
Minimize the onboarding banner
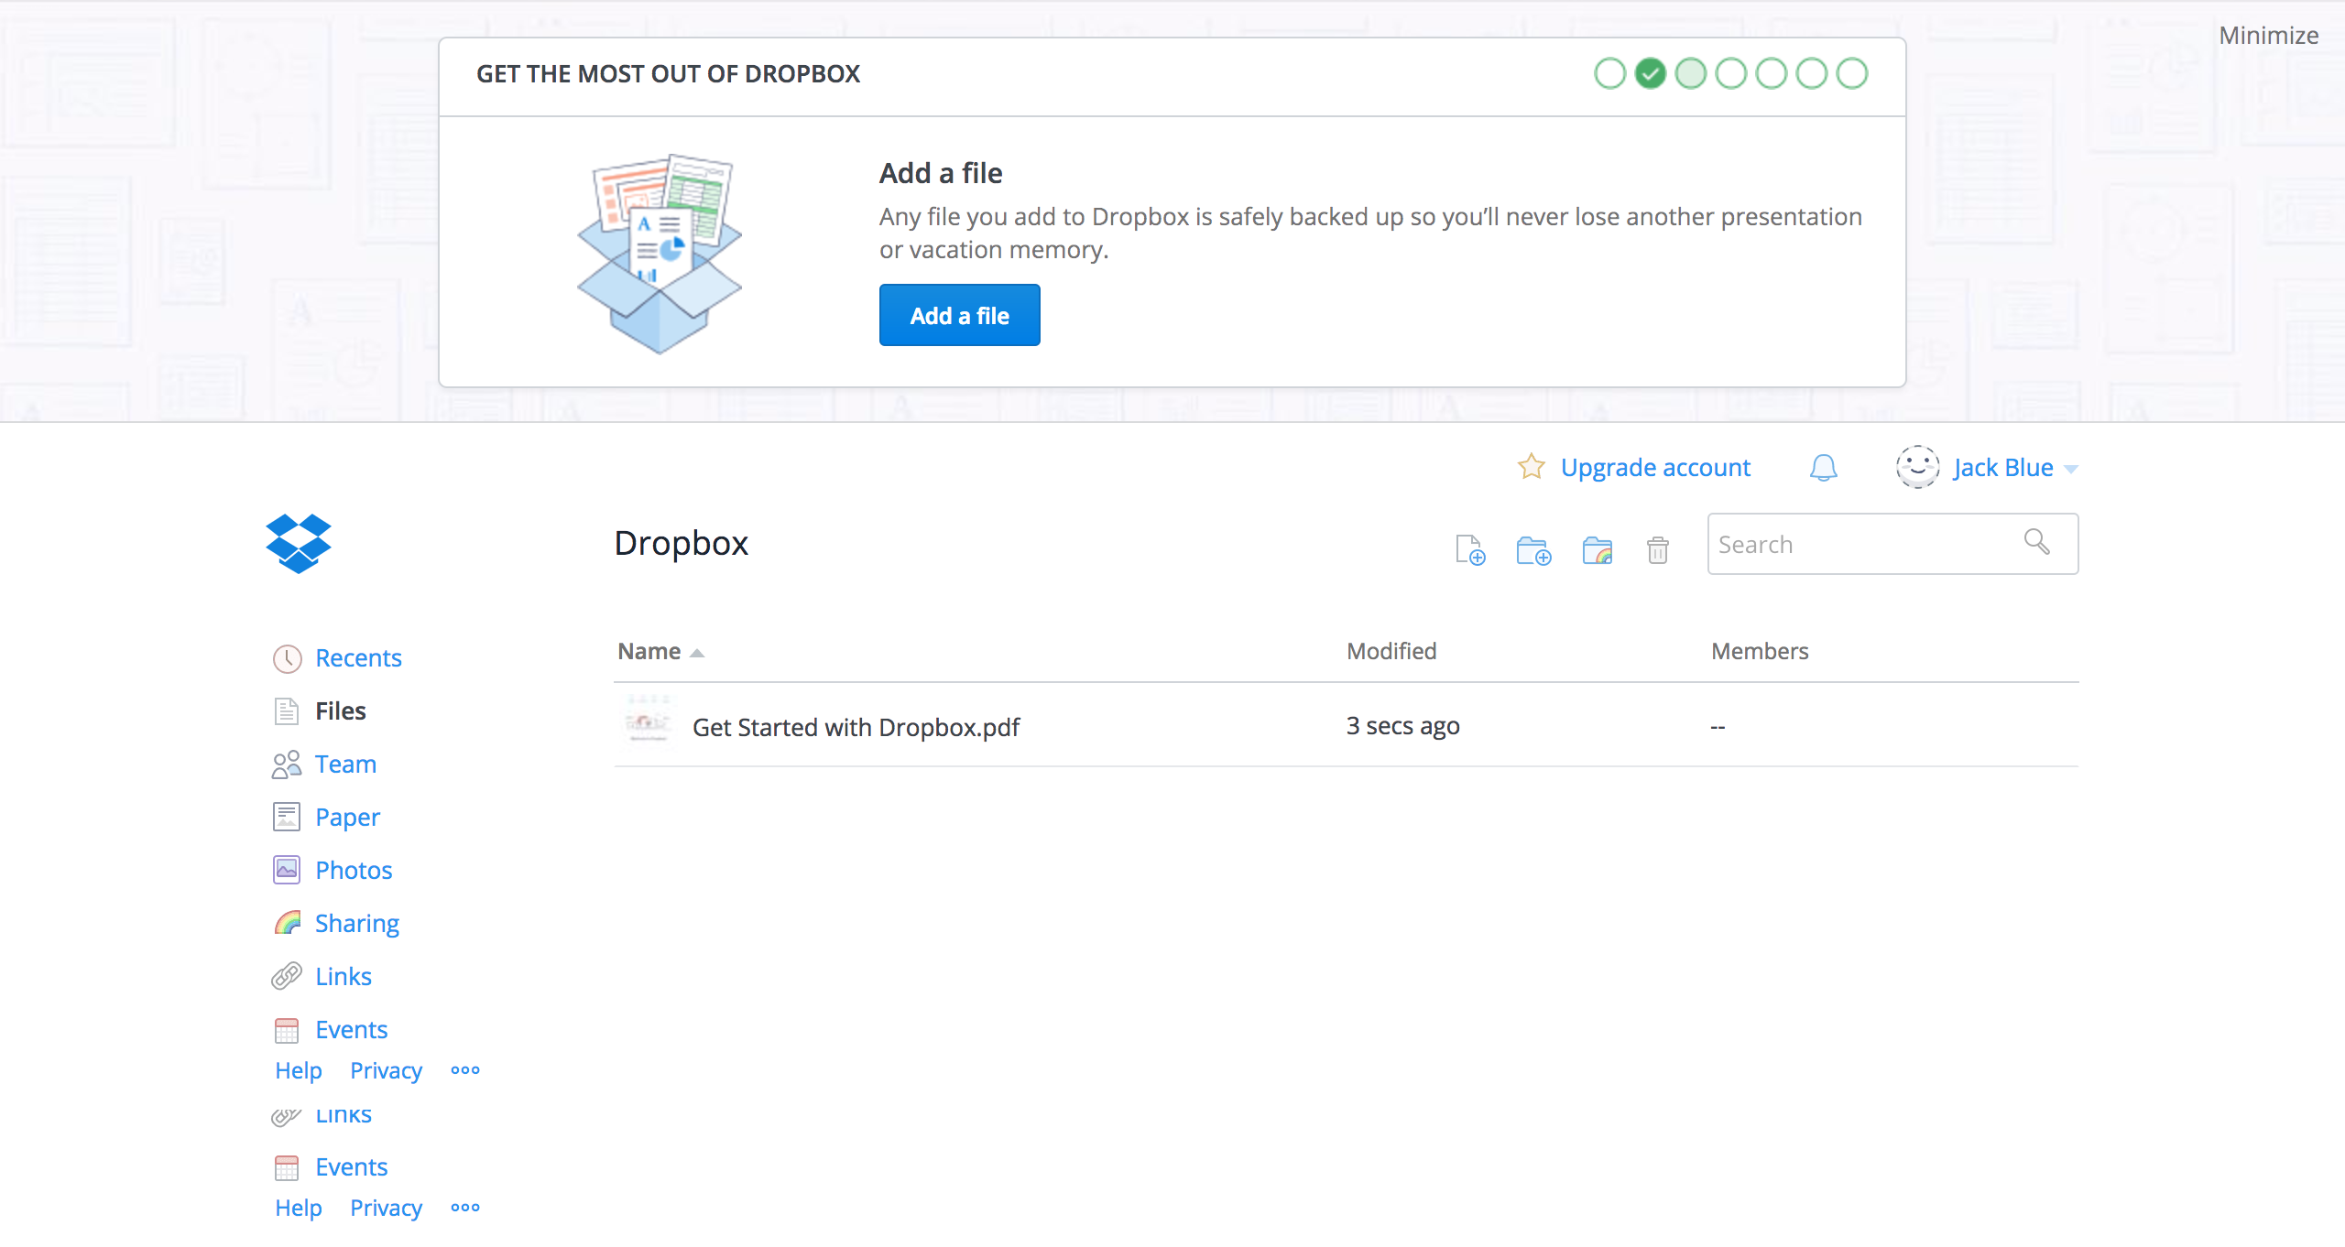point(2268,35)
